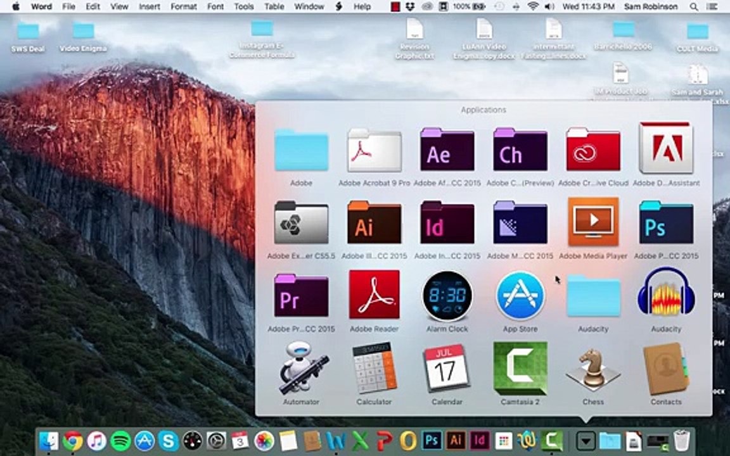Open the Adobe Illustrator CC 2015 folder
The width and height of the screenshot is (730, 456).
[374, 223]
